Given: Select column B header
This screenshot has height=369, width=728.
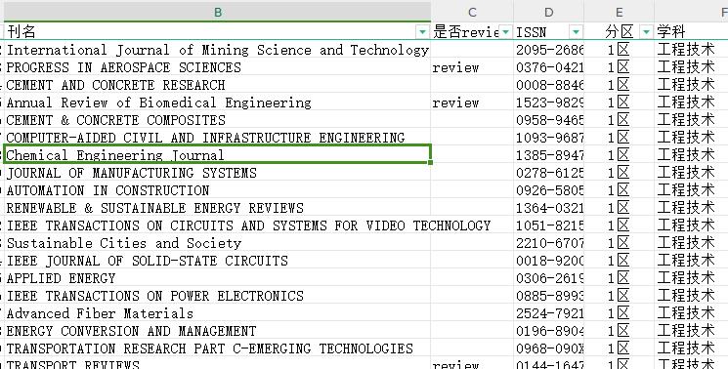Looking at the screenshot, I should tap(217, 12).
